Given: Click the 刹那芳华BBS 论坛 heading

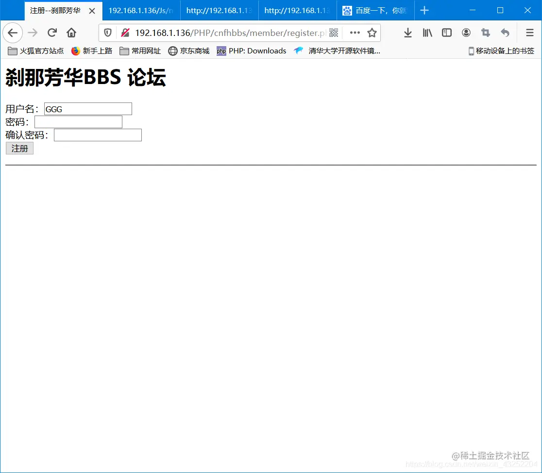Looking at the screenshot, I should [x=86, y=77].
